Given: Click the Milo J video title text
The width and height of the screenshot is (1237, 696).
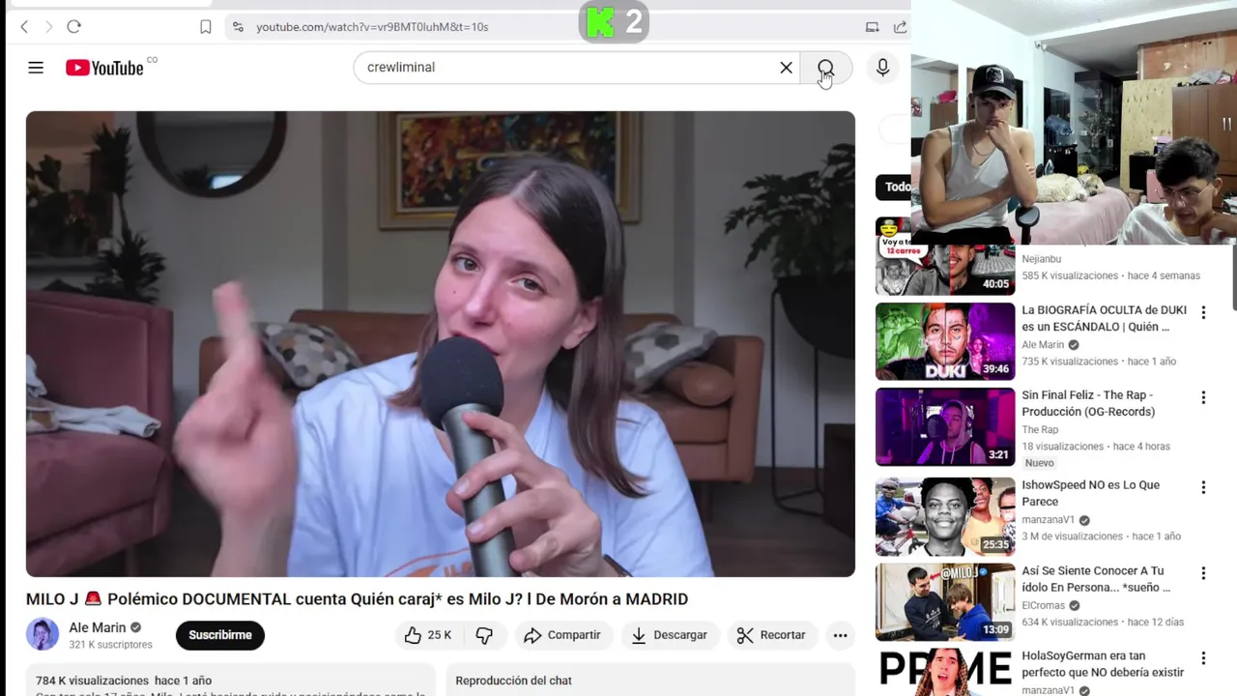Looking at the screenshot, I should (x=357, y=599).
